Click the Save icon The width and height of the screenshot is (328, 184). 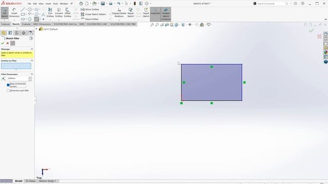pos(102,4)
